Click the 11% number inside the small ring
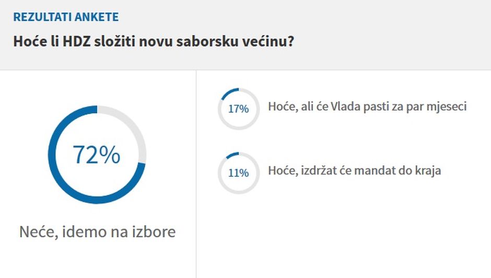This screenshot has height=278, width=491. 238,173
